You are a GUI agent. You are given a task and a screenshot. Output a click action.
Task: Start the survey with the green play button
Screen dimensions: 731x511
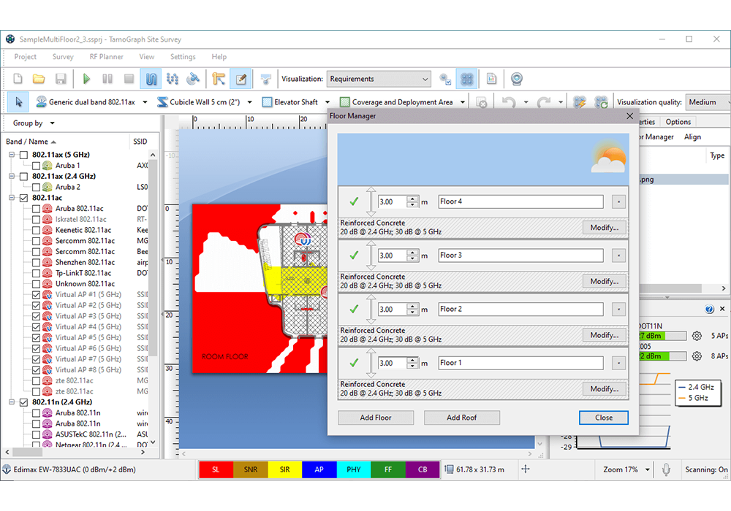(x=86, y=79)
